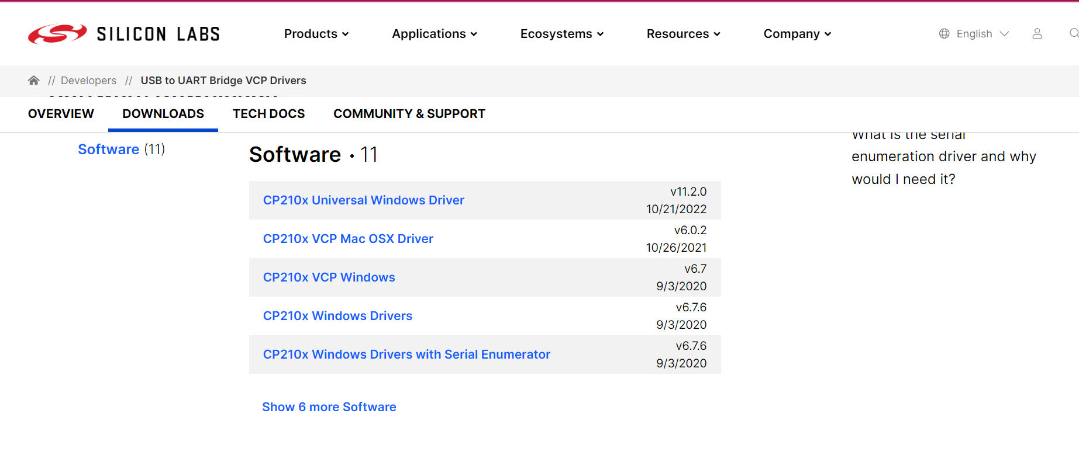Show 6 more Software items
The width and height of the screenshot is (1079, 462).
coord(329,407)
